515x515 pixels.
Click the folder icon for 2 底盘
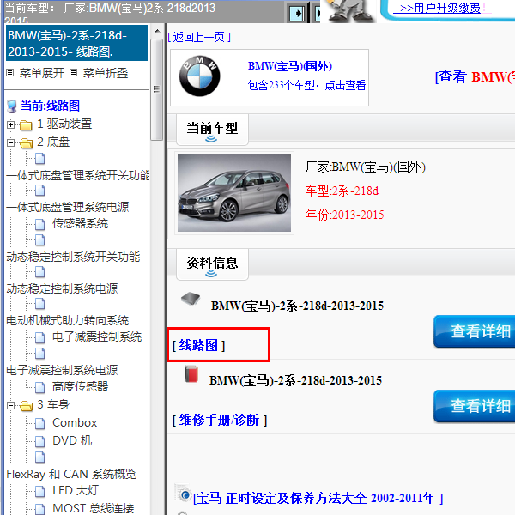(26, 143)
